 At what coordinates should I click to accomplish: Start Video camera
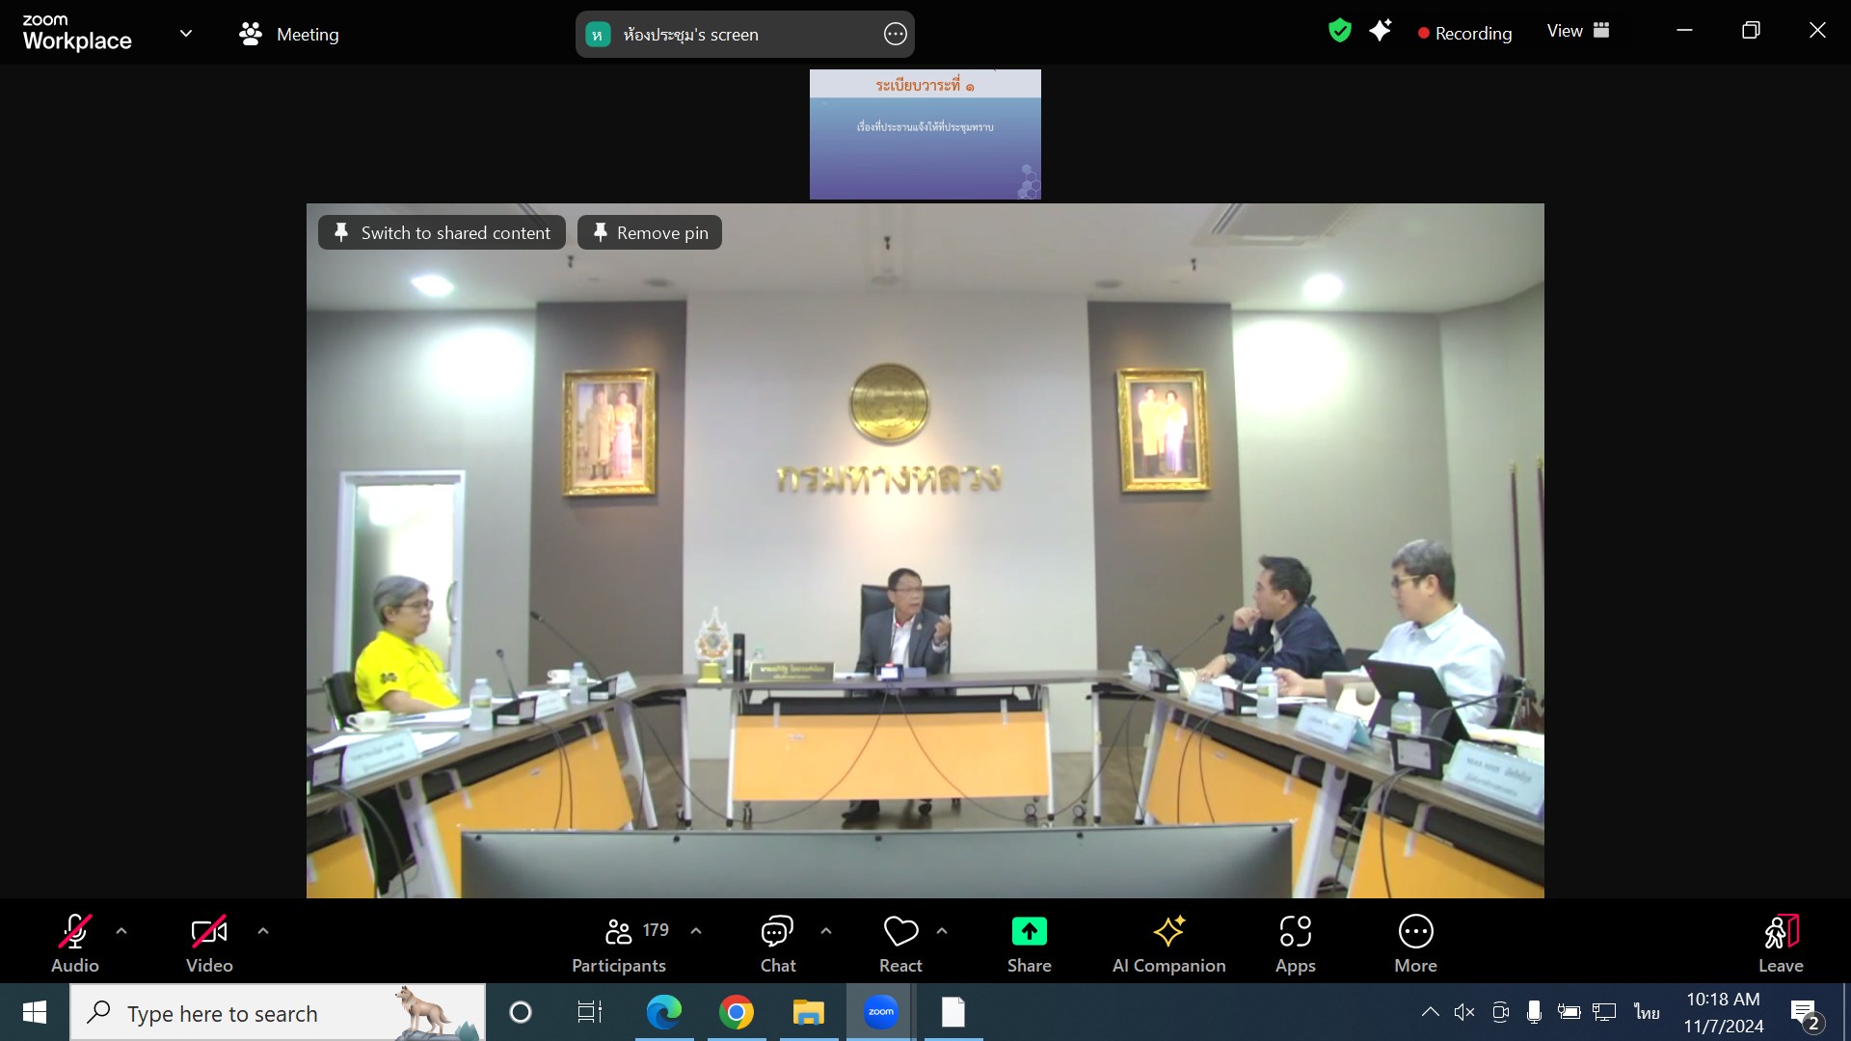point(209,933)
